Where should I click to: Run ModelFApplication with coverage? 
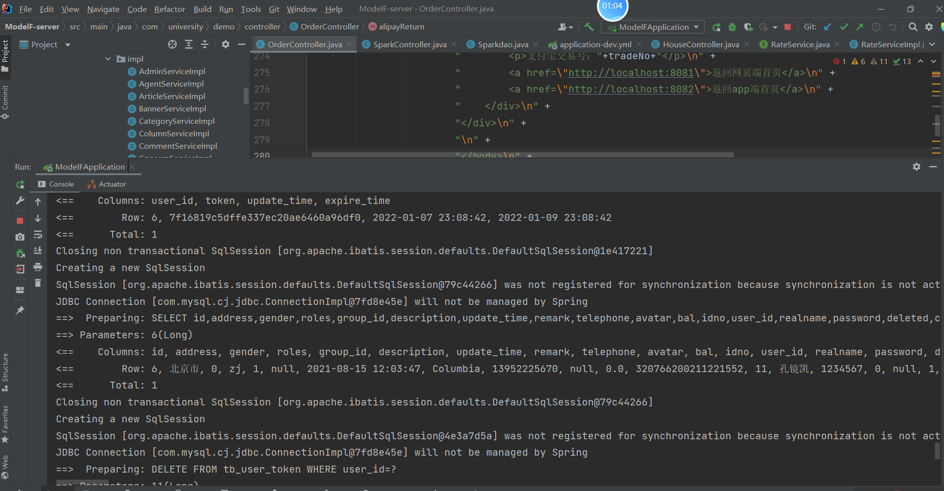tap(748, 27)
